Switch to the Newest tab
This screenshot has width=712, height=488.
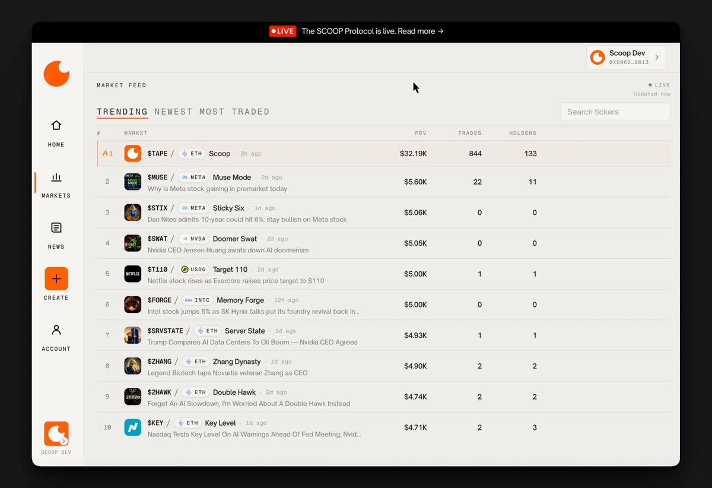[x=173, y=112]
